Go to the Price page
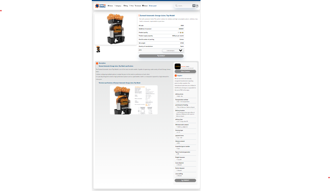Image resolution: width=330 pixels, height=191 pixels. click(x=132, y=6)
